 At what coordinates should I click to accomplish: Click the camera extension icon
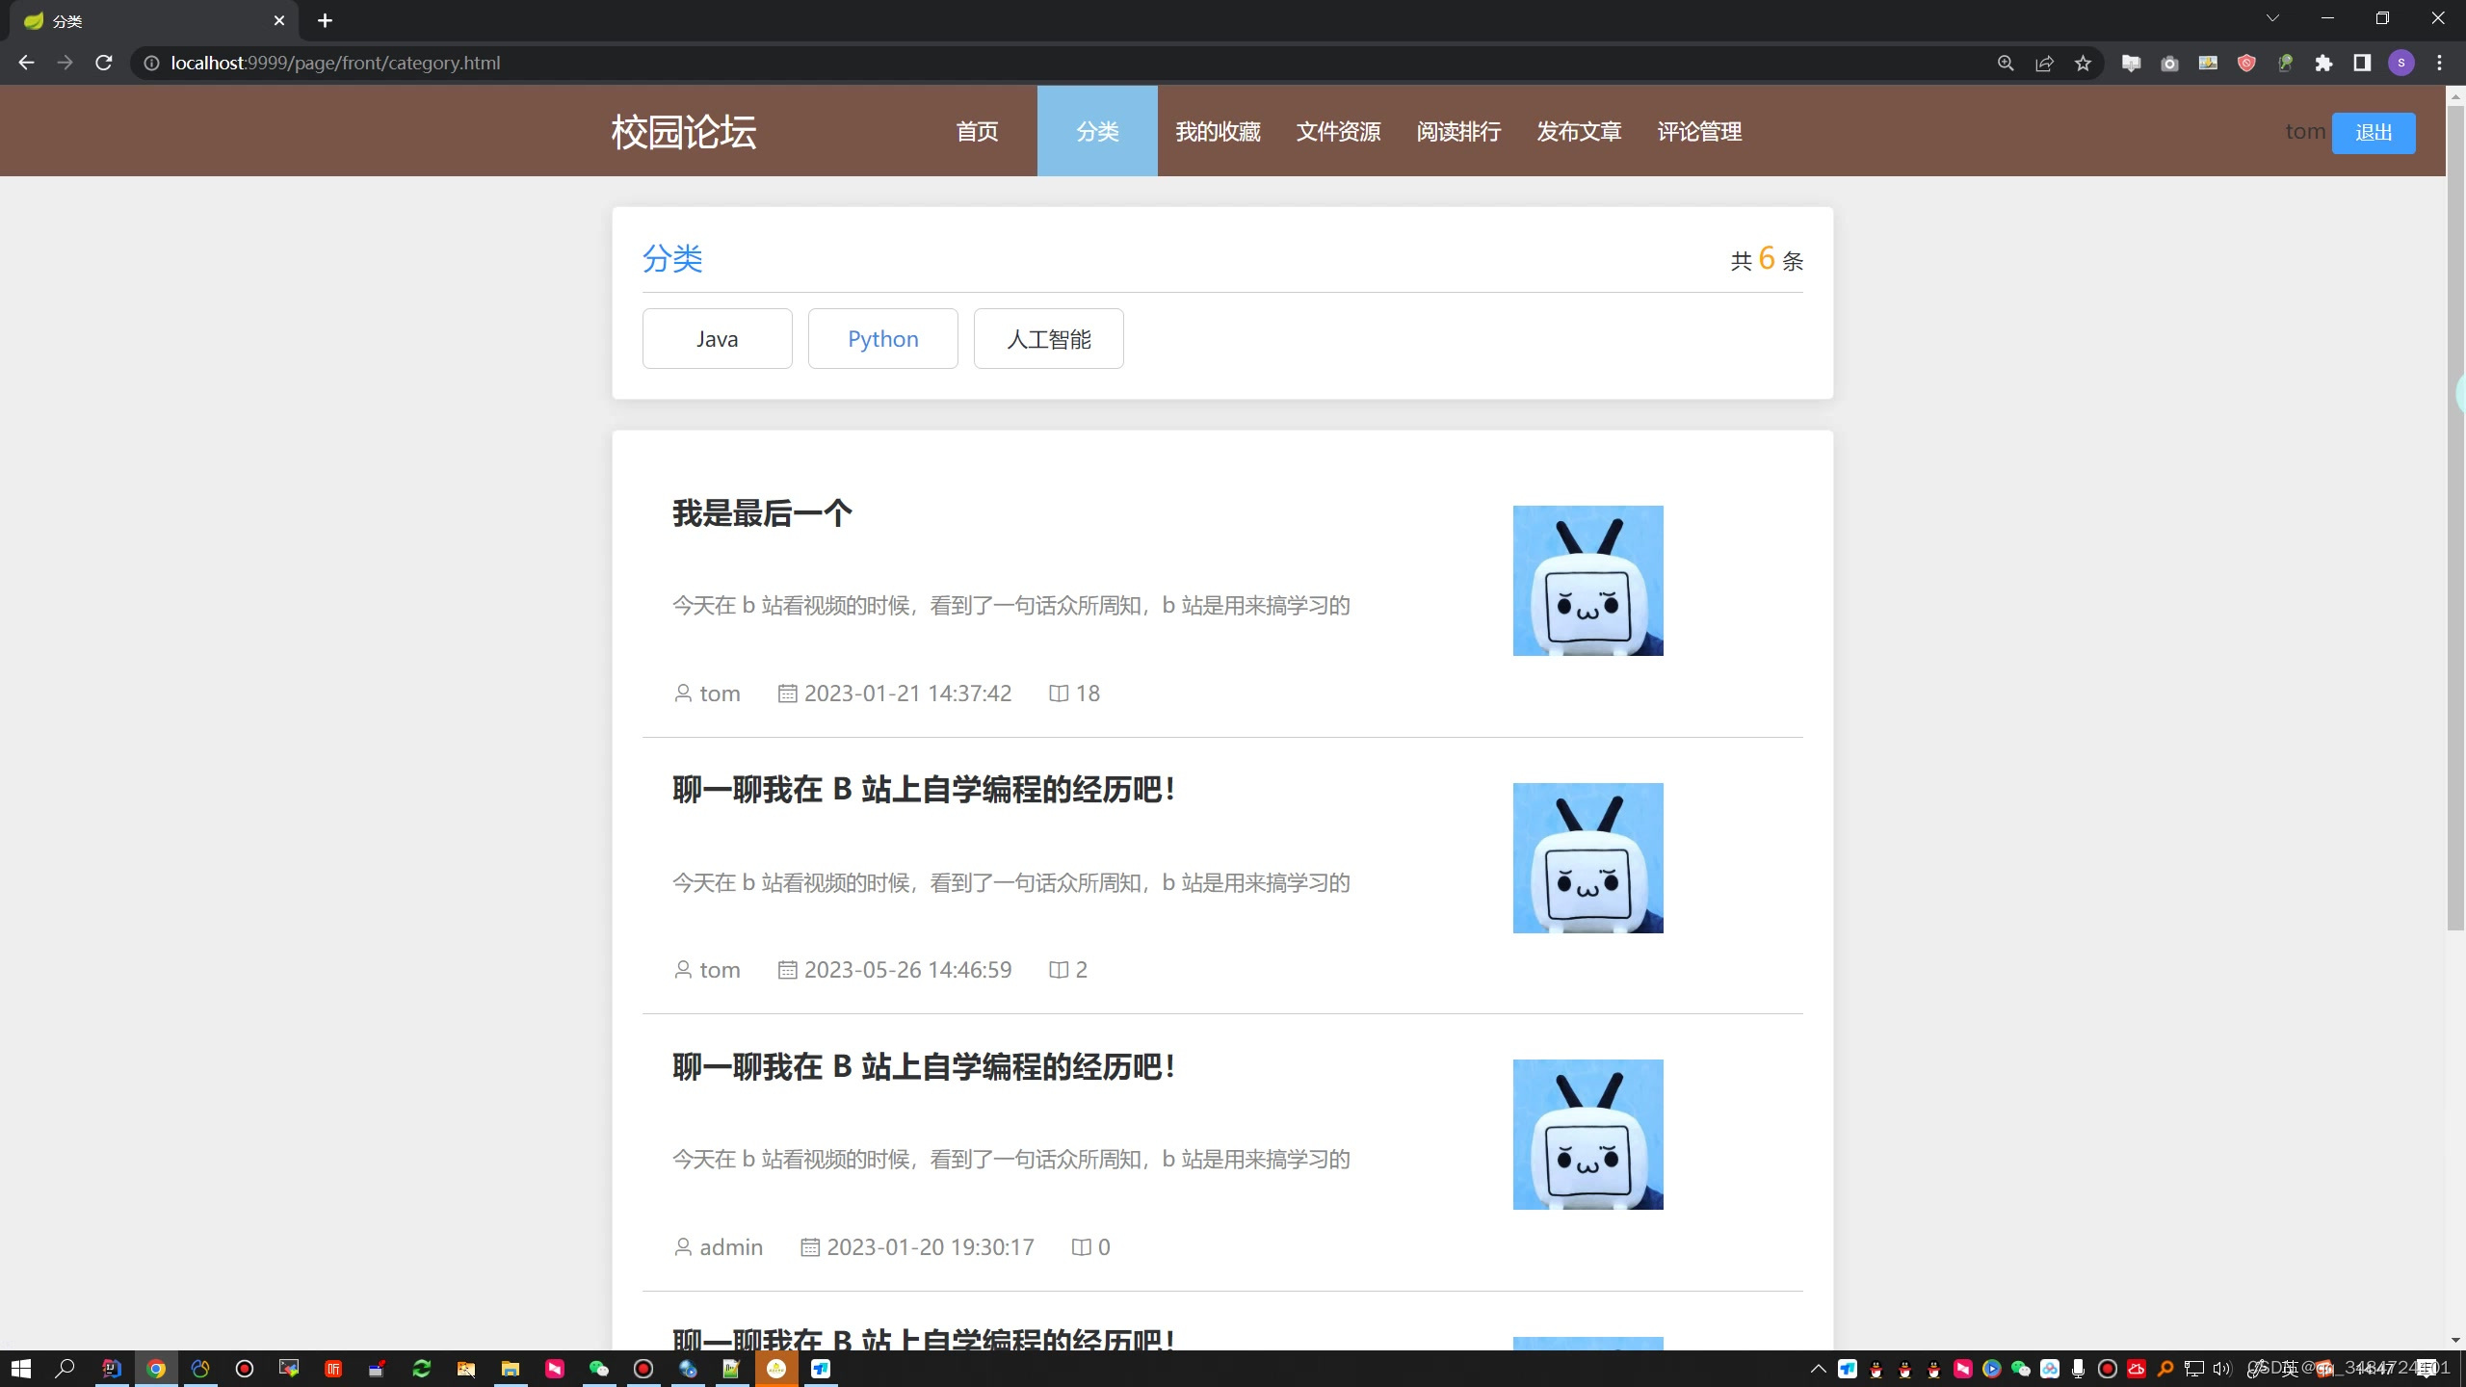click(2169, 63)
